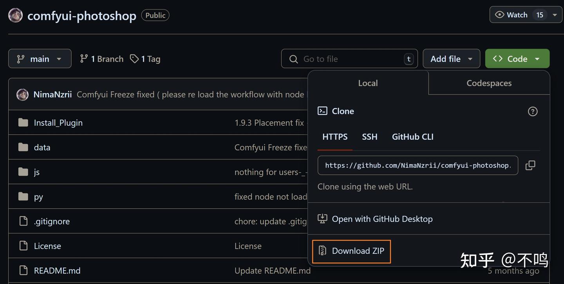Open the Watch notifications dropdown arrow
The height and width of the screenshot is (284, 564).
(x=555, y=15)
